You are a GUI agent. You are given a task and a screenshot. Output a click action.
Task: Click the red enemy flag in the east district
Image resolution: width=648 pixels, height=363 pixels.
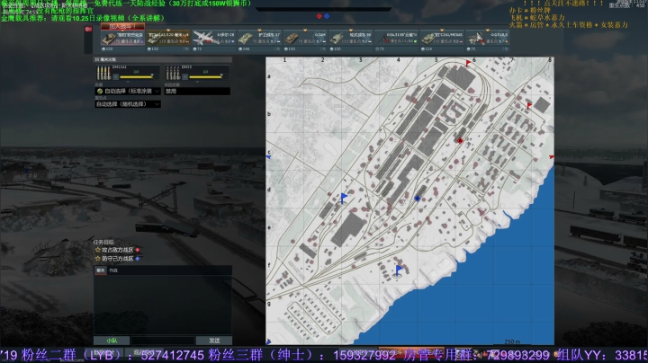tap(529, 106)
